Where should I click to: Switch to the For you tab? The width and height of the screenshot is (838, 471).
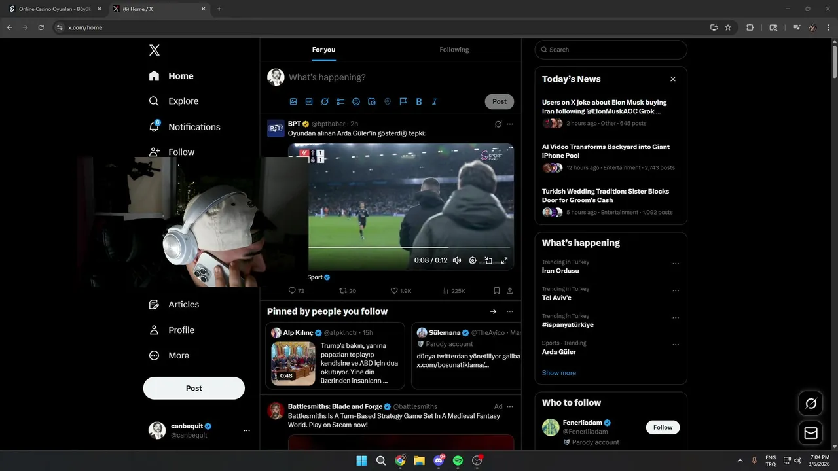[x=323, y=50]
